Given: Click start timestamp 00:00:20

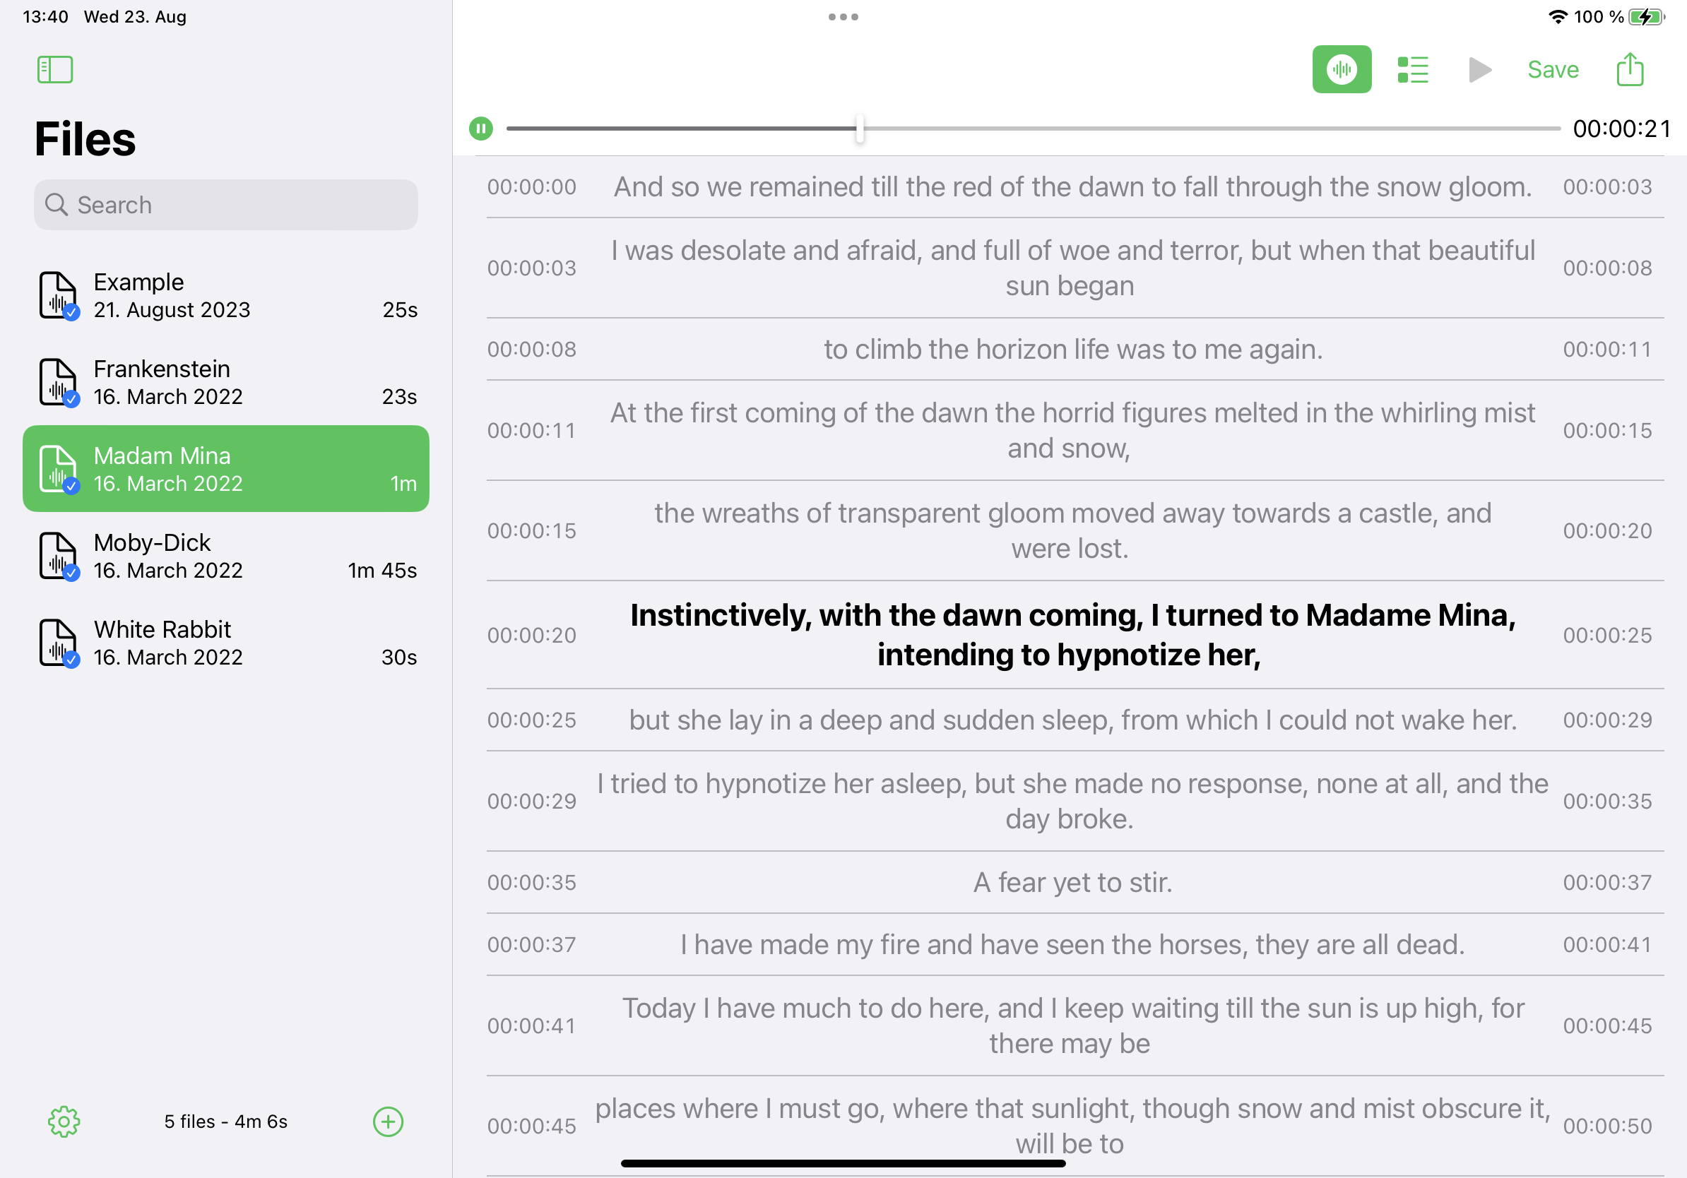Looking at the screenshot, I should [x=532, y=636].
